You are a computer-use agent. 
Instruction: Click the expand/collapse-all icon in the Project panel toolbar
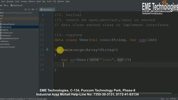29,9
